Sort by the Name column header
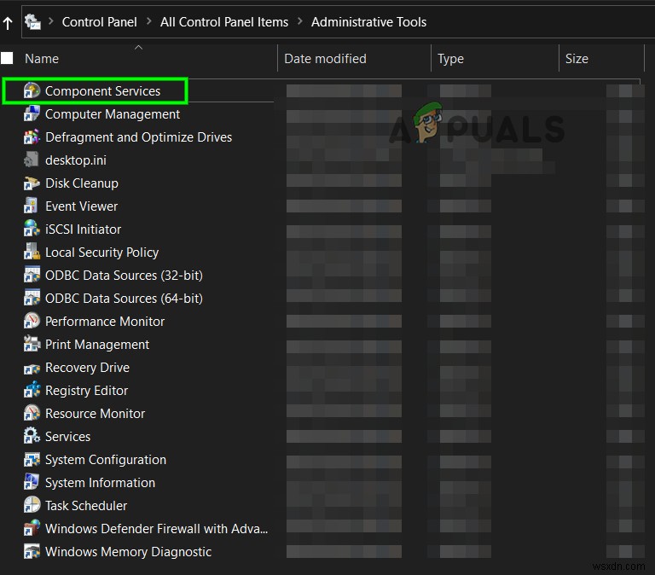Viewport: 655px width, 575px height. 42,59
